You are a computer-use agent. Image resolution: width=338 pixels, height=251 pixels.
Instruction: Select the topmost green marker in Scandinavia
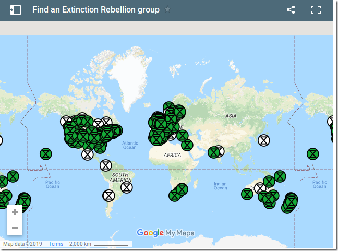tap(168, 106)
